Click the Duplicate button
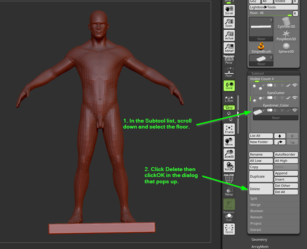This screenshot has height=249, width=307. click(x=261, y=176)
